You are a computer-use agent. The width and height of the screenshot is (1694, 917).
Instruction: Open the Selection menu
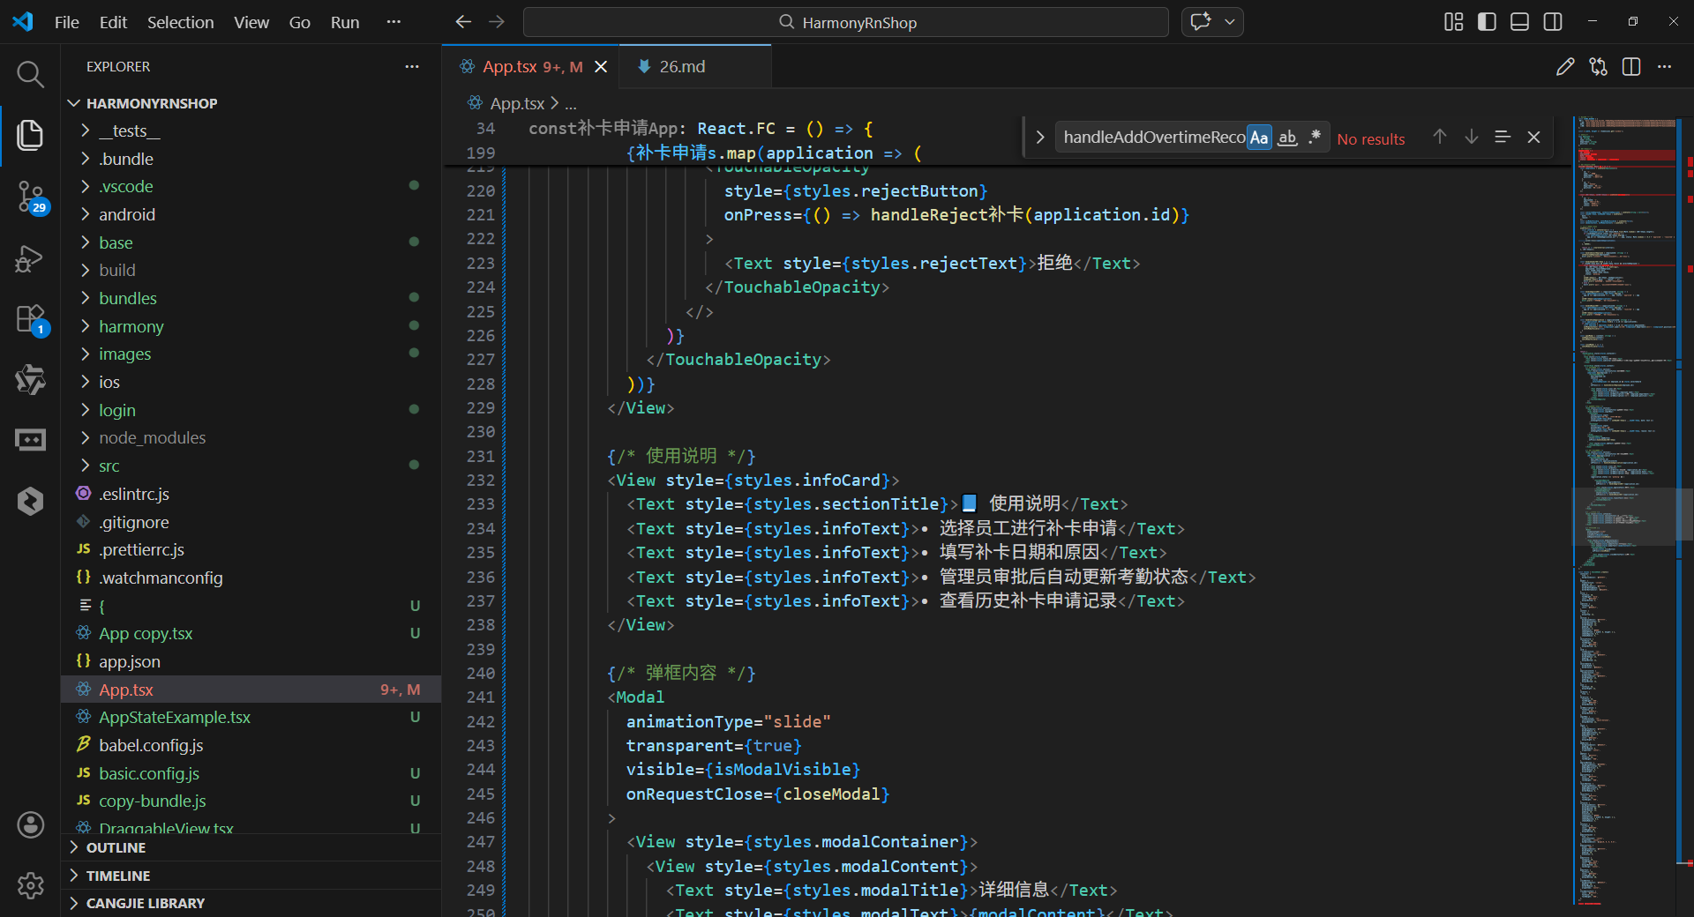180,22
